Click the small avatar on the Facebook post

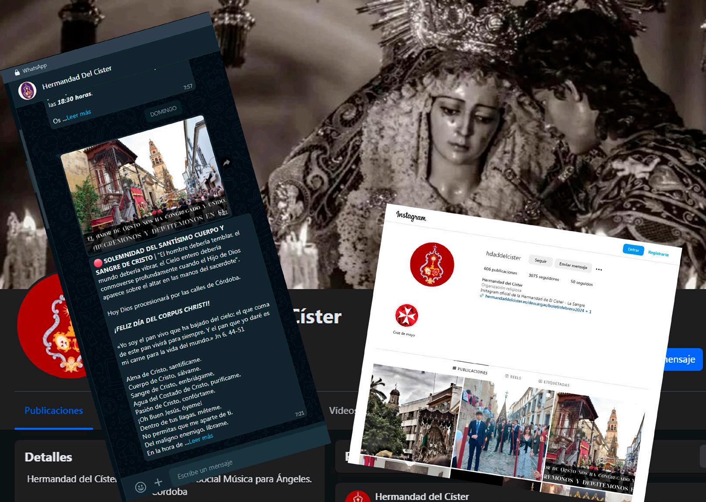point(357,496)
